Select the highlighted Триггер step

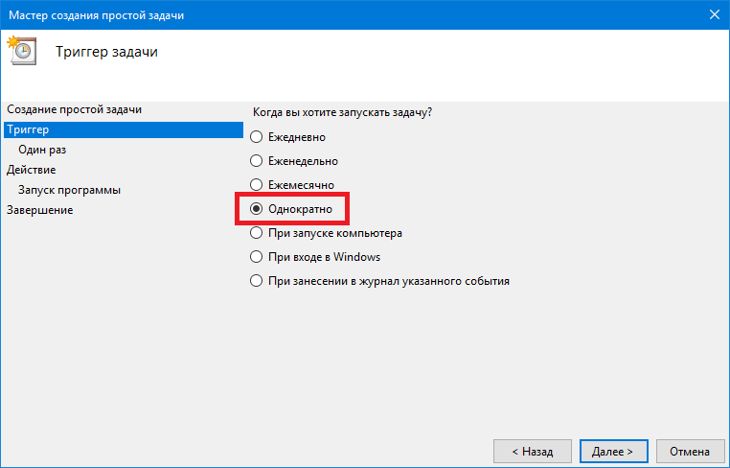(124, 129)
